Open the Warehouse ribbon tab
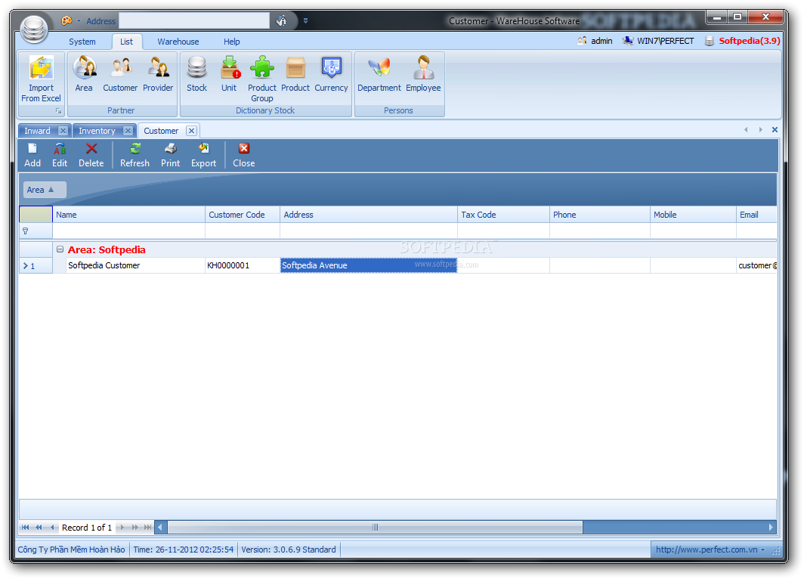The image size is (804, 579). [178, 42]
